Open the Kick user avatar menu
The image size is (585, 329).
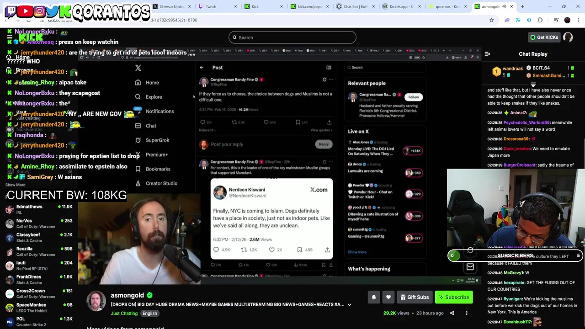568,37
